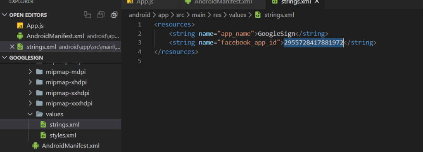Click the strings.xml breadcrumb segment

pyautogui.click(x=279, y=15)
